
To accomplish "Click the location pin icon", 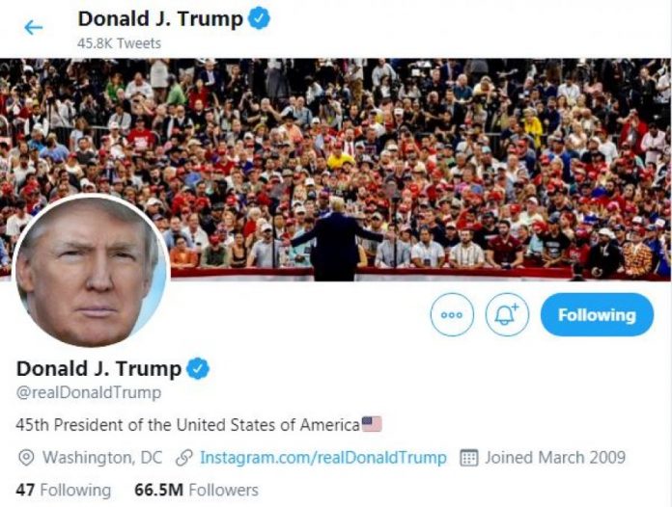I will [x=26, y=458].
